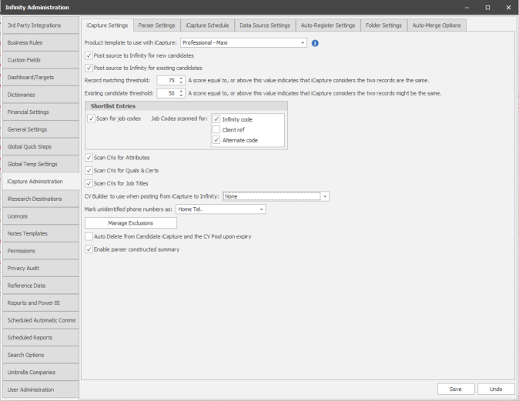Open the Auto-Merge Options tab
519x401 pixels.
437,25
